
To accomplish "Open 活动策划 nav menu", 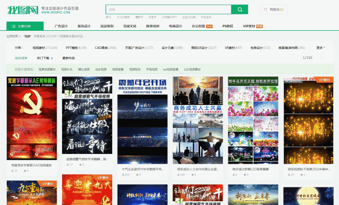I will [x=107, y=26].
